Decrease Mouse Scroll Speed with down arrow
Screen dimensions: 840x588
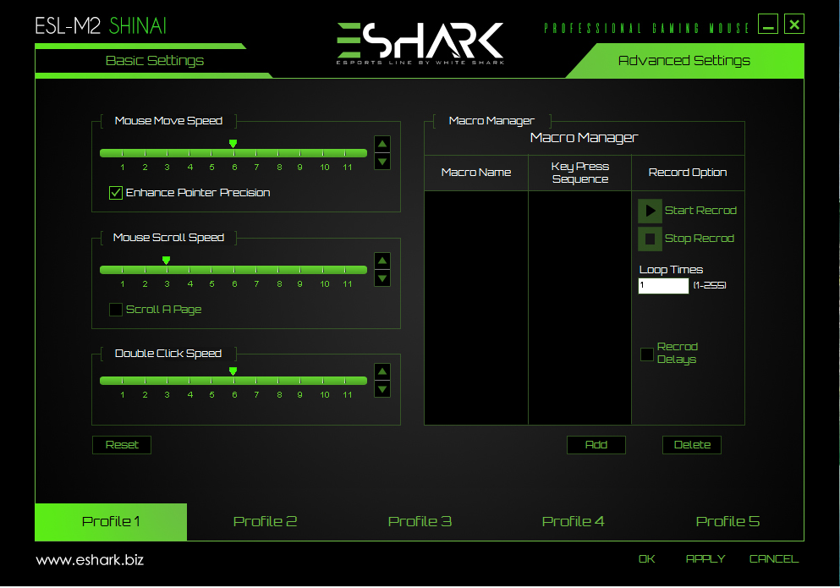(382, 278)
